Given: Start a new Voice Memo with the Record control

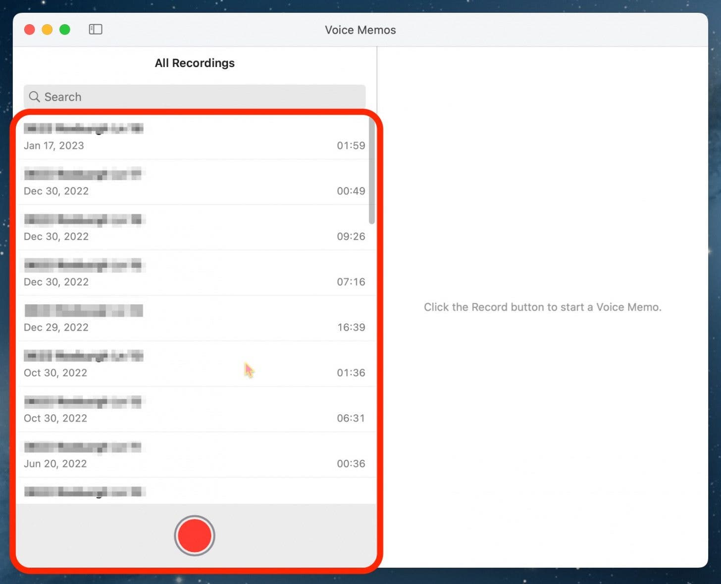Looking at the screenshot, I should 195,535.
